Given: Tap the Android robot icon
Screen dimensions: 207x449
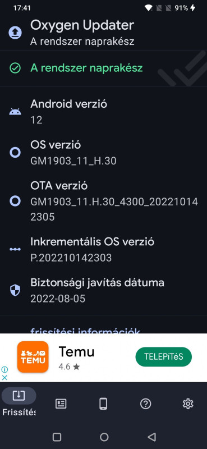Looking at the screenshot, I should (x=15, y=112).
